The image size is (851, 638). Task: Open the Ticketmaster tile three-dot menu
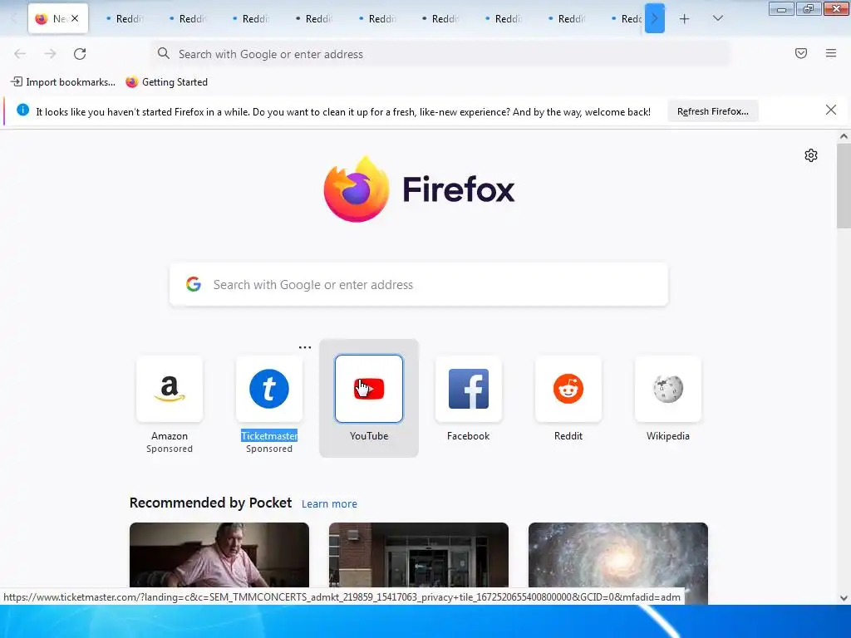click(x=305, y=347)
